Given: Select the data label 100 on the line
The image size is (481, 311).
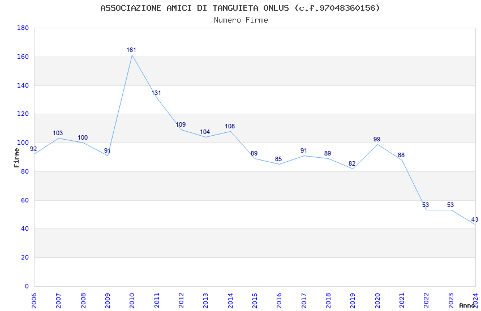Looking at the screenshot, I should (83, 137).
